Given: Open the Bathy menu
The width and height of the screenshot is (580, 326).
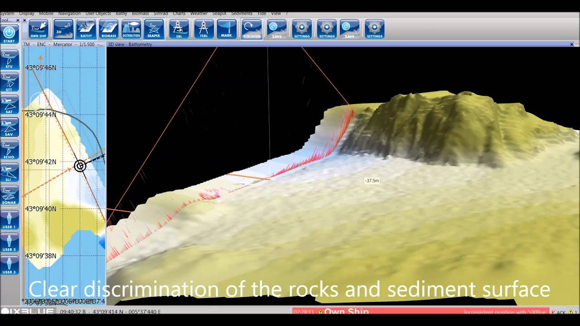Looking at the screenshot, I should point(121,14).
